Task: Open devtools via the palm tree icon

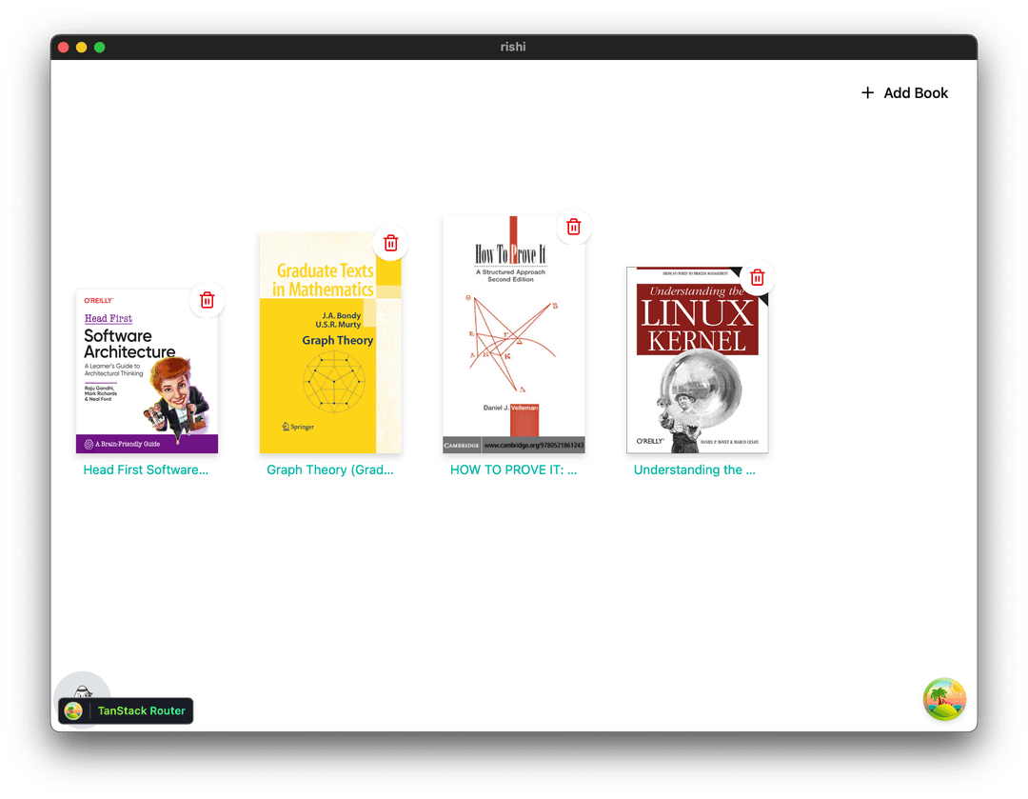Action: [x=944, y=699]
